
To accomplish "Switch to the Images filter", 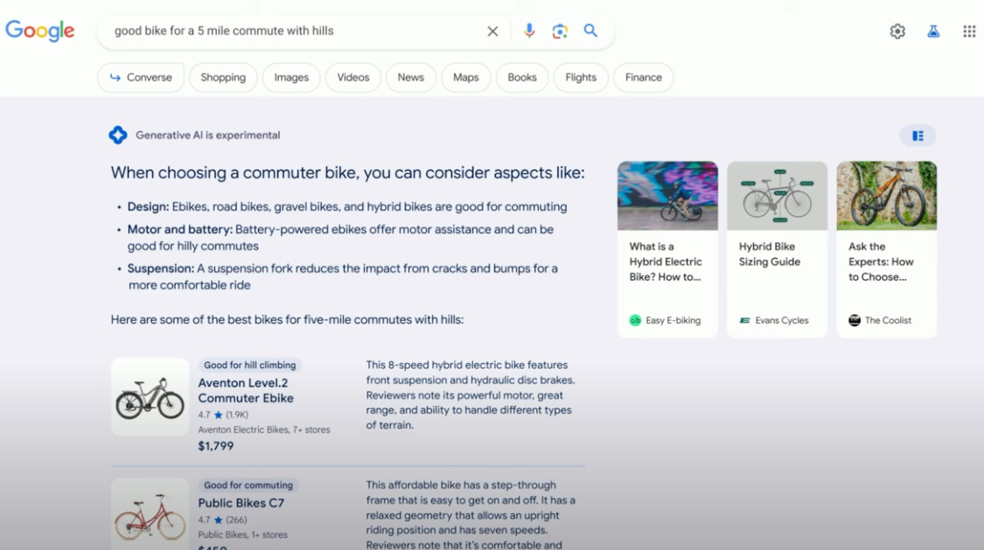I will [291, 77].
